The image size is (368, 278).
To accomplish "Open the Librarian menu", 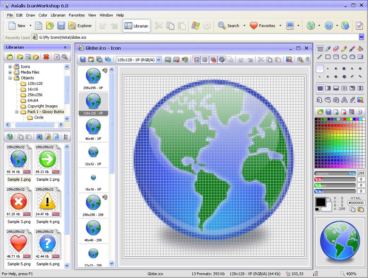I will pos(58,15).
